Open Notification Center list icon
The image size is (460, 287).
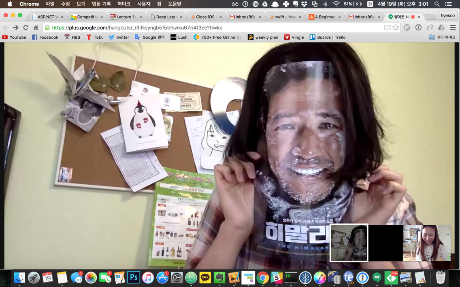click(x=448, y=4)
